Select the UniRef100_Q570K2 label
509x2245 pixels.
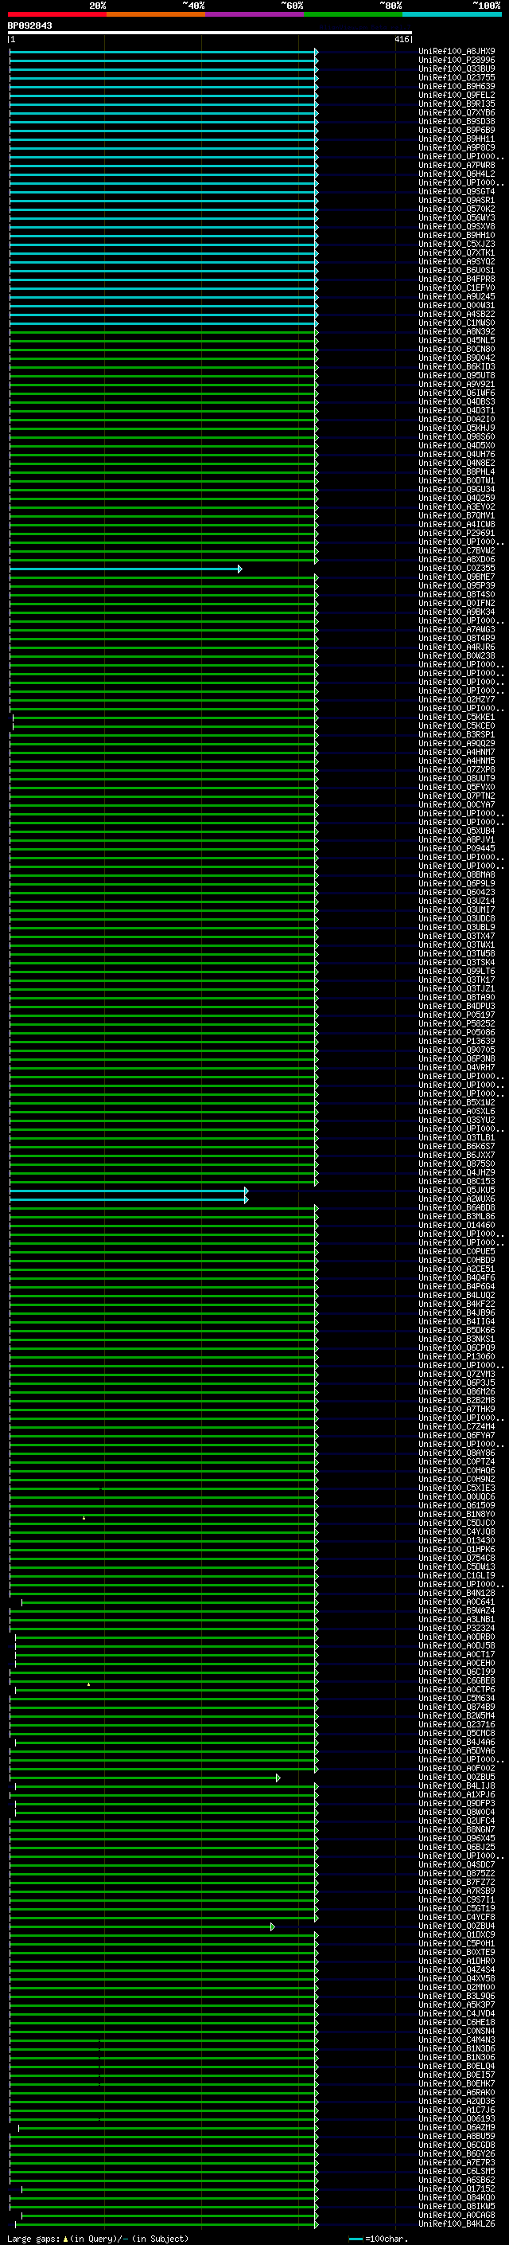click(x=457, y=209)
